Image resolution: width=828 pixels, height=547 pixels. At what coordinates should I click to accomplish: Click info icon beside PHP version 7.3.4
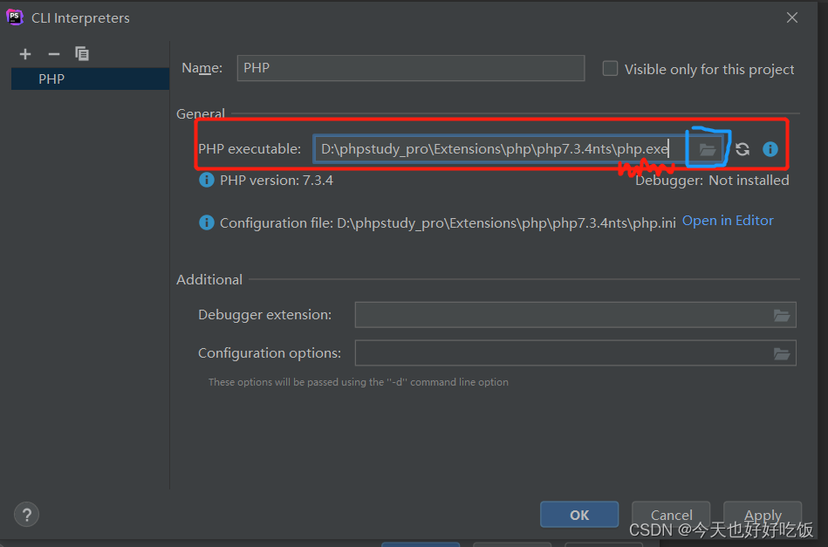(x=207, y=180)
